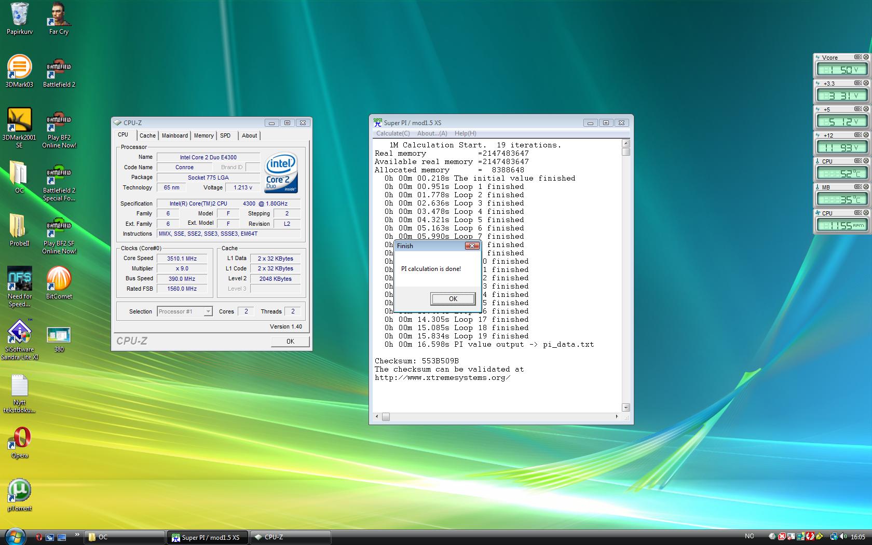Select the 380 image file icon
The image size is (872, 545).
59,339
